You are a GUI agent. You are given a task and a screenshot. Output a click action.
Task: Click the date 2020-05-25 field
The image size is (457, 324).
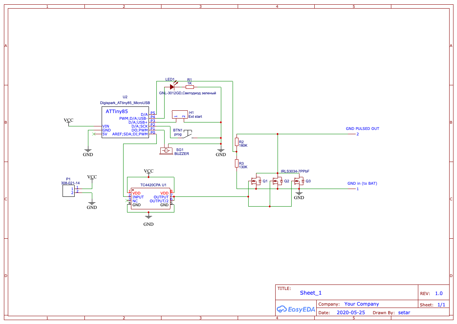pos(351,312)
